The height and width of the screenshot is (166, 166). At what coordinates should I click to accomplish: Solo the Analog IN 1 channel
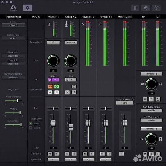[57, 154]
